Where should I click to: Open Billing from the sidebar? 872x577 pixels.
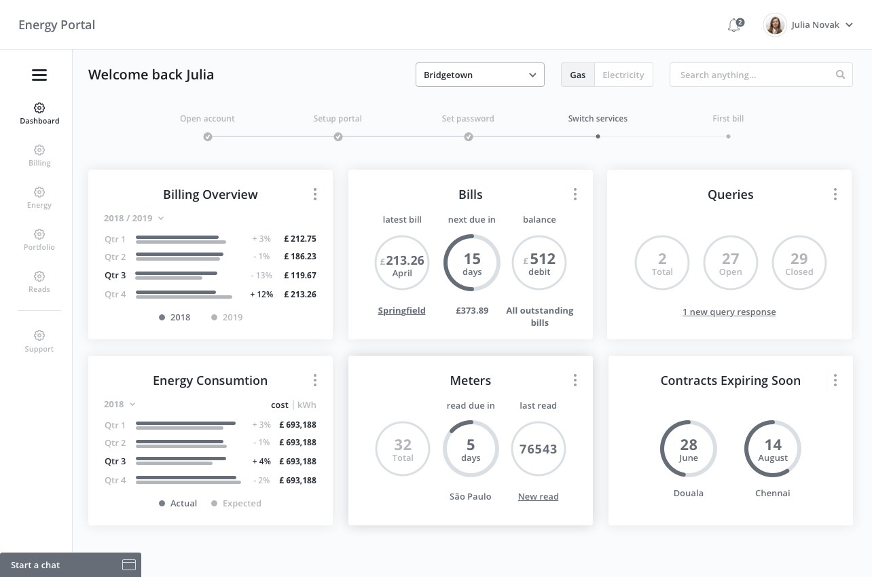(x=39, y=155)
